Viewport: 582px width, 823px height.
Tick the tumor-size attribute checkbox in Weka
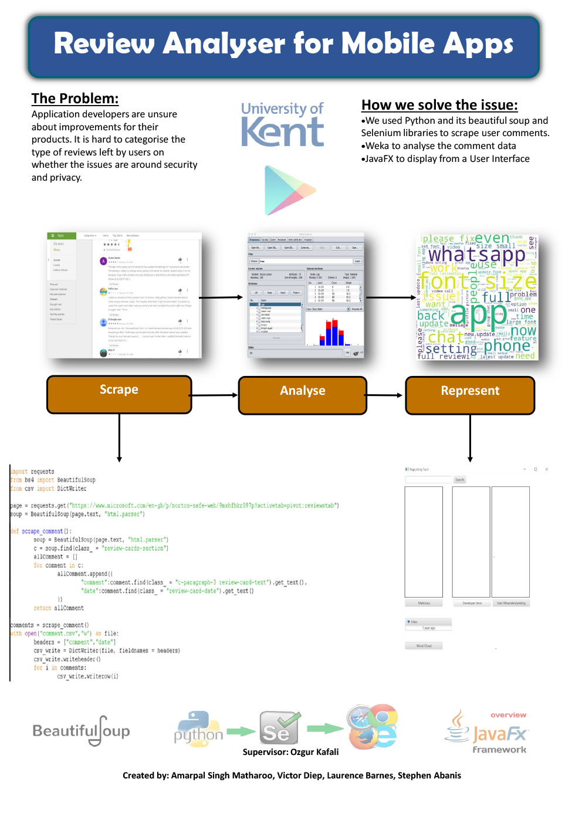click(258, 311)
